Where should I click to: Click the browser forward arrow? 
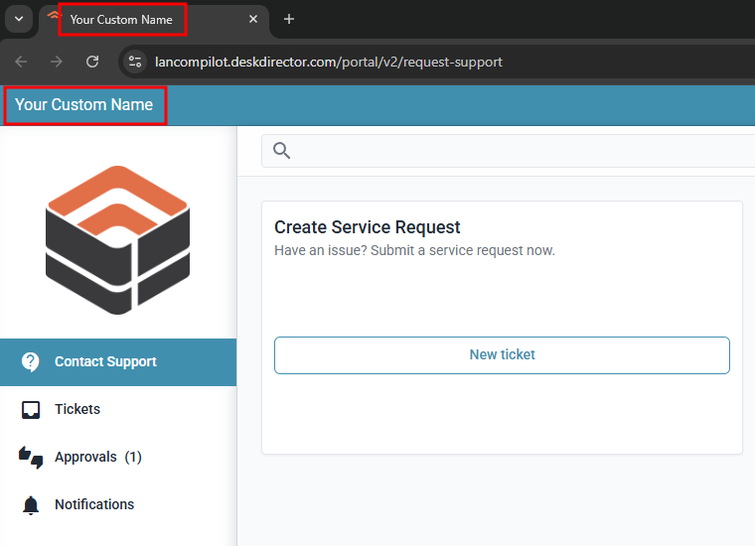57,62
